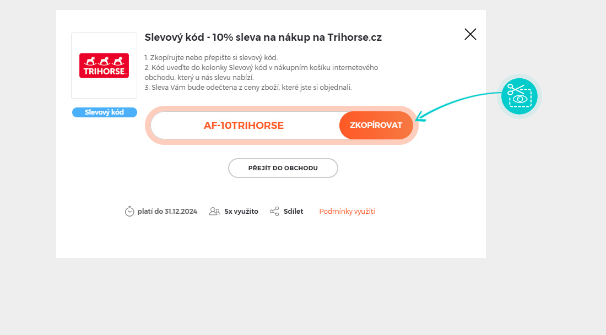
Task: Click the gray backdrop below the dialog
Action: (x=303, y=298)
